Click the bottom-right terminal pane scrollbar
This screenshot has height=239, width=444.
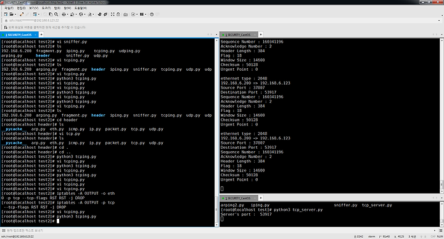442,214
